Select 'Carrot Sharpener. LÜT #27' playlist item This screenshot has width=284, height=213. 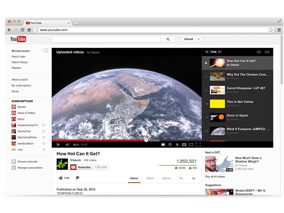[x=237, y=90]
